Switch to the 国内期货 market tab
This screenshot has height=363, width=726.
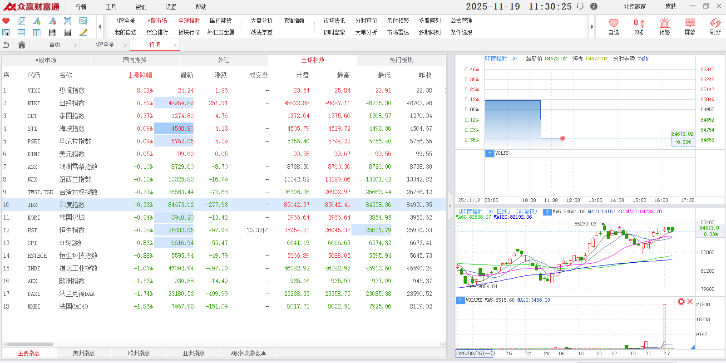[x=135, y=60]
